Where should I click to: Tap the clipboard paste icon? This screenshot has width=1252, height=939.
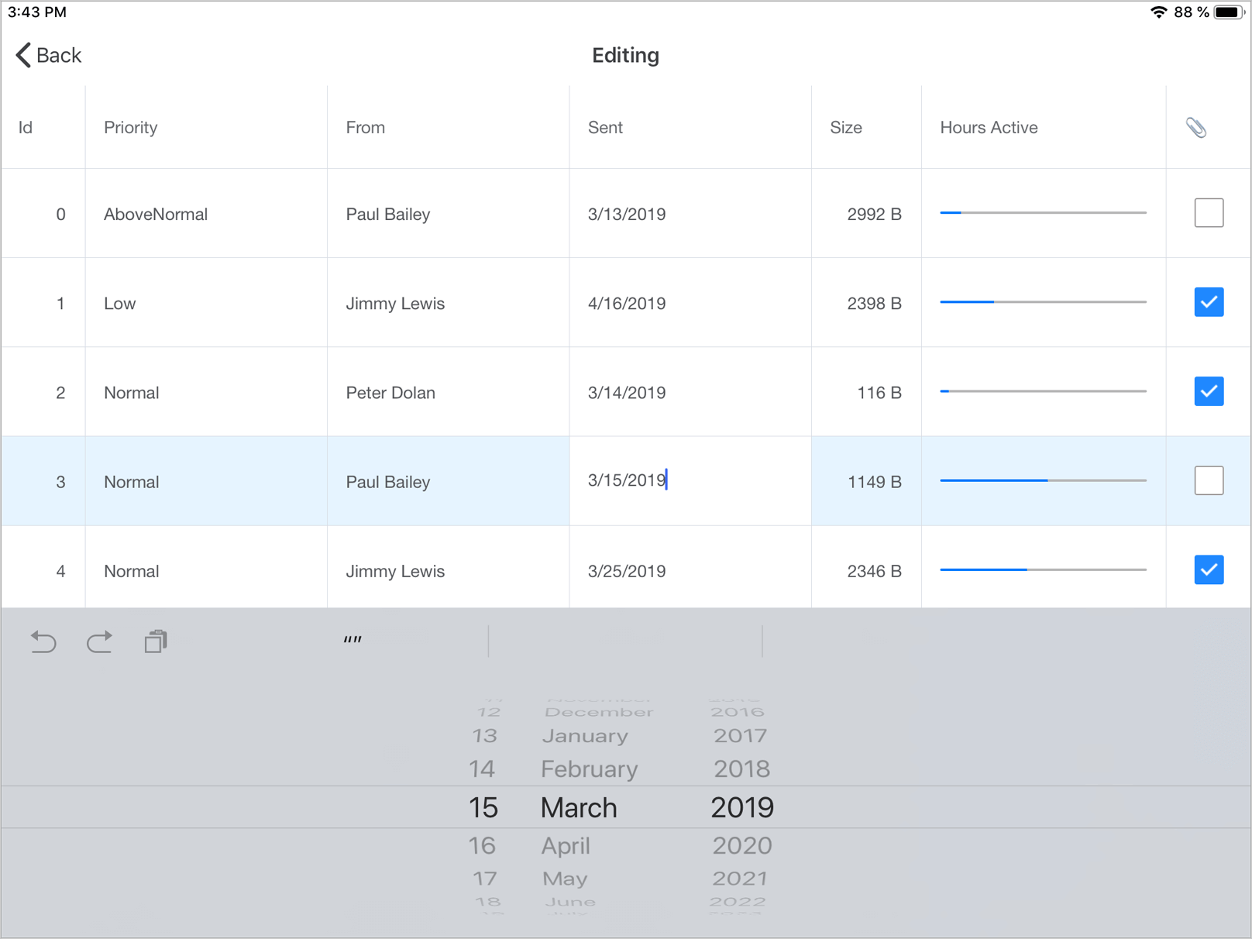[156, 641]
